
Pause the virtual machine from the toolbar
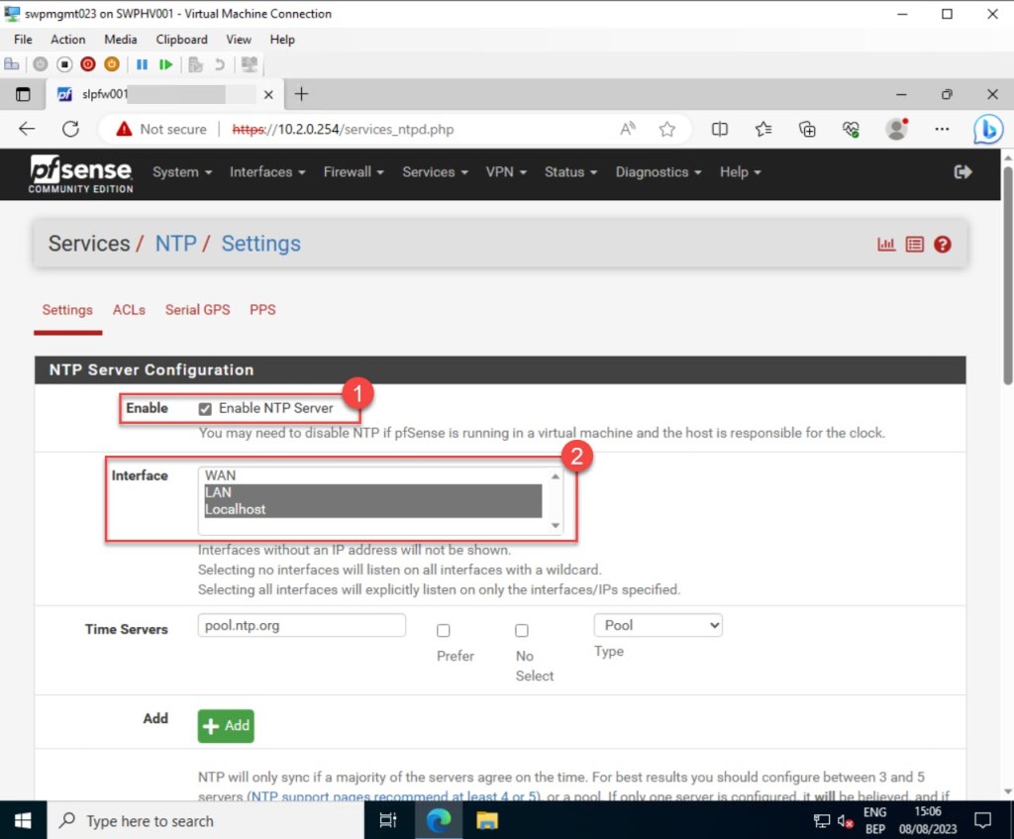coord(142,64)
